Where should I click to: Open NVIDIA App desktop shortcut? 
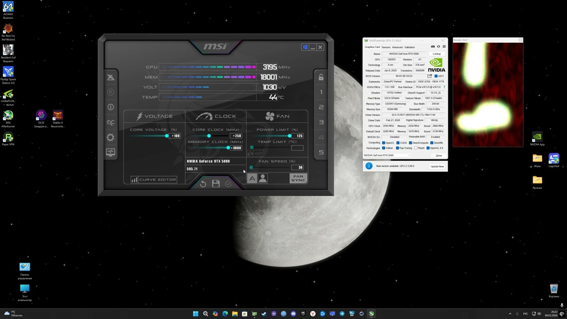pyautogui.click(x=537, y=140)
